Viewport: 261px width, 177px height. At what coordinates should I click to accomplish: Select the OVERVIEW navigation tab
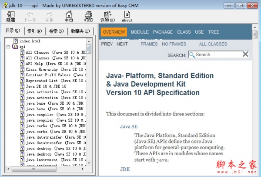coord(114,32)
